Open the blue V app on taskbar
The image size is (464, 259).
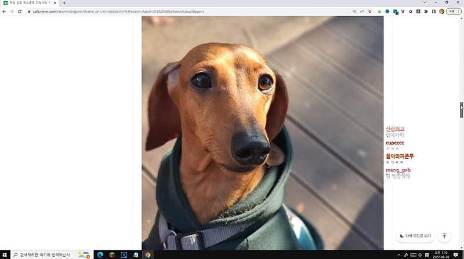[x=124, y=255]
